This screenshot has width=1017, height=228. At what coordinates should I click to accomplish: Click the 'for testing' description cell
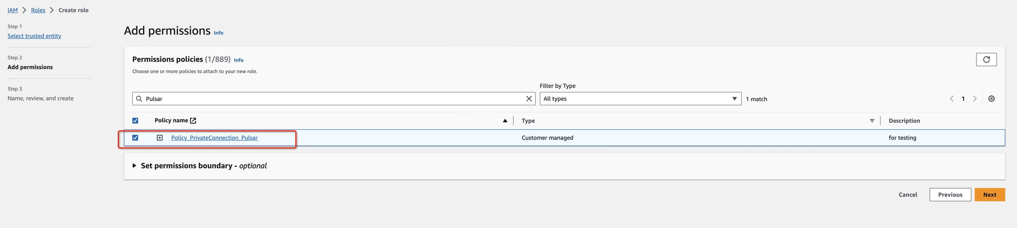point(902,138)
